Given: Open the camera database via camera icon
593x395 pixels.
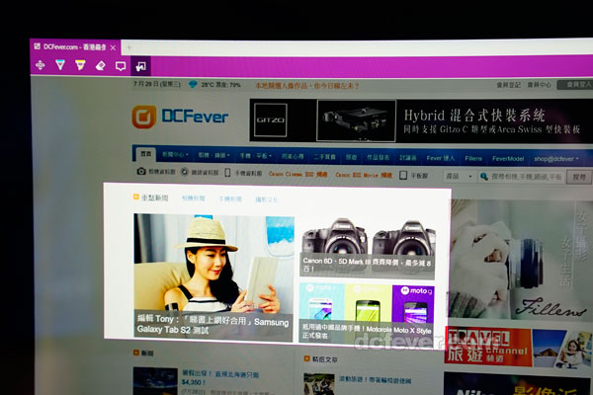Looking at the screenshot, I should (x=141, y=171).
